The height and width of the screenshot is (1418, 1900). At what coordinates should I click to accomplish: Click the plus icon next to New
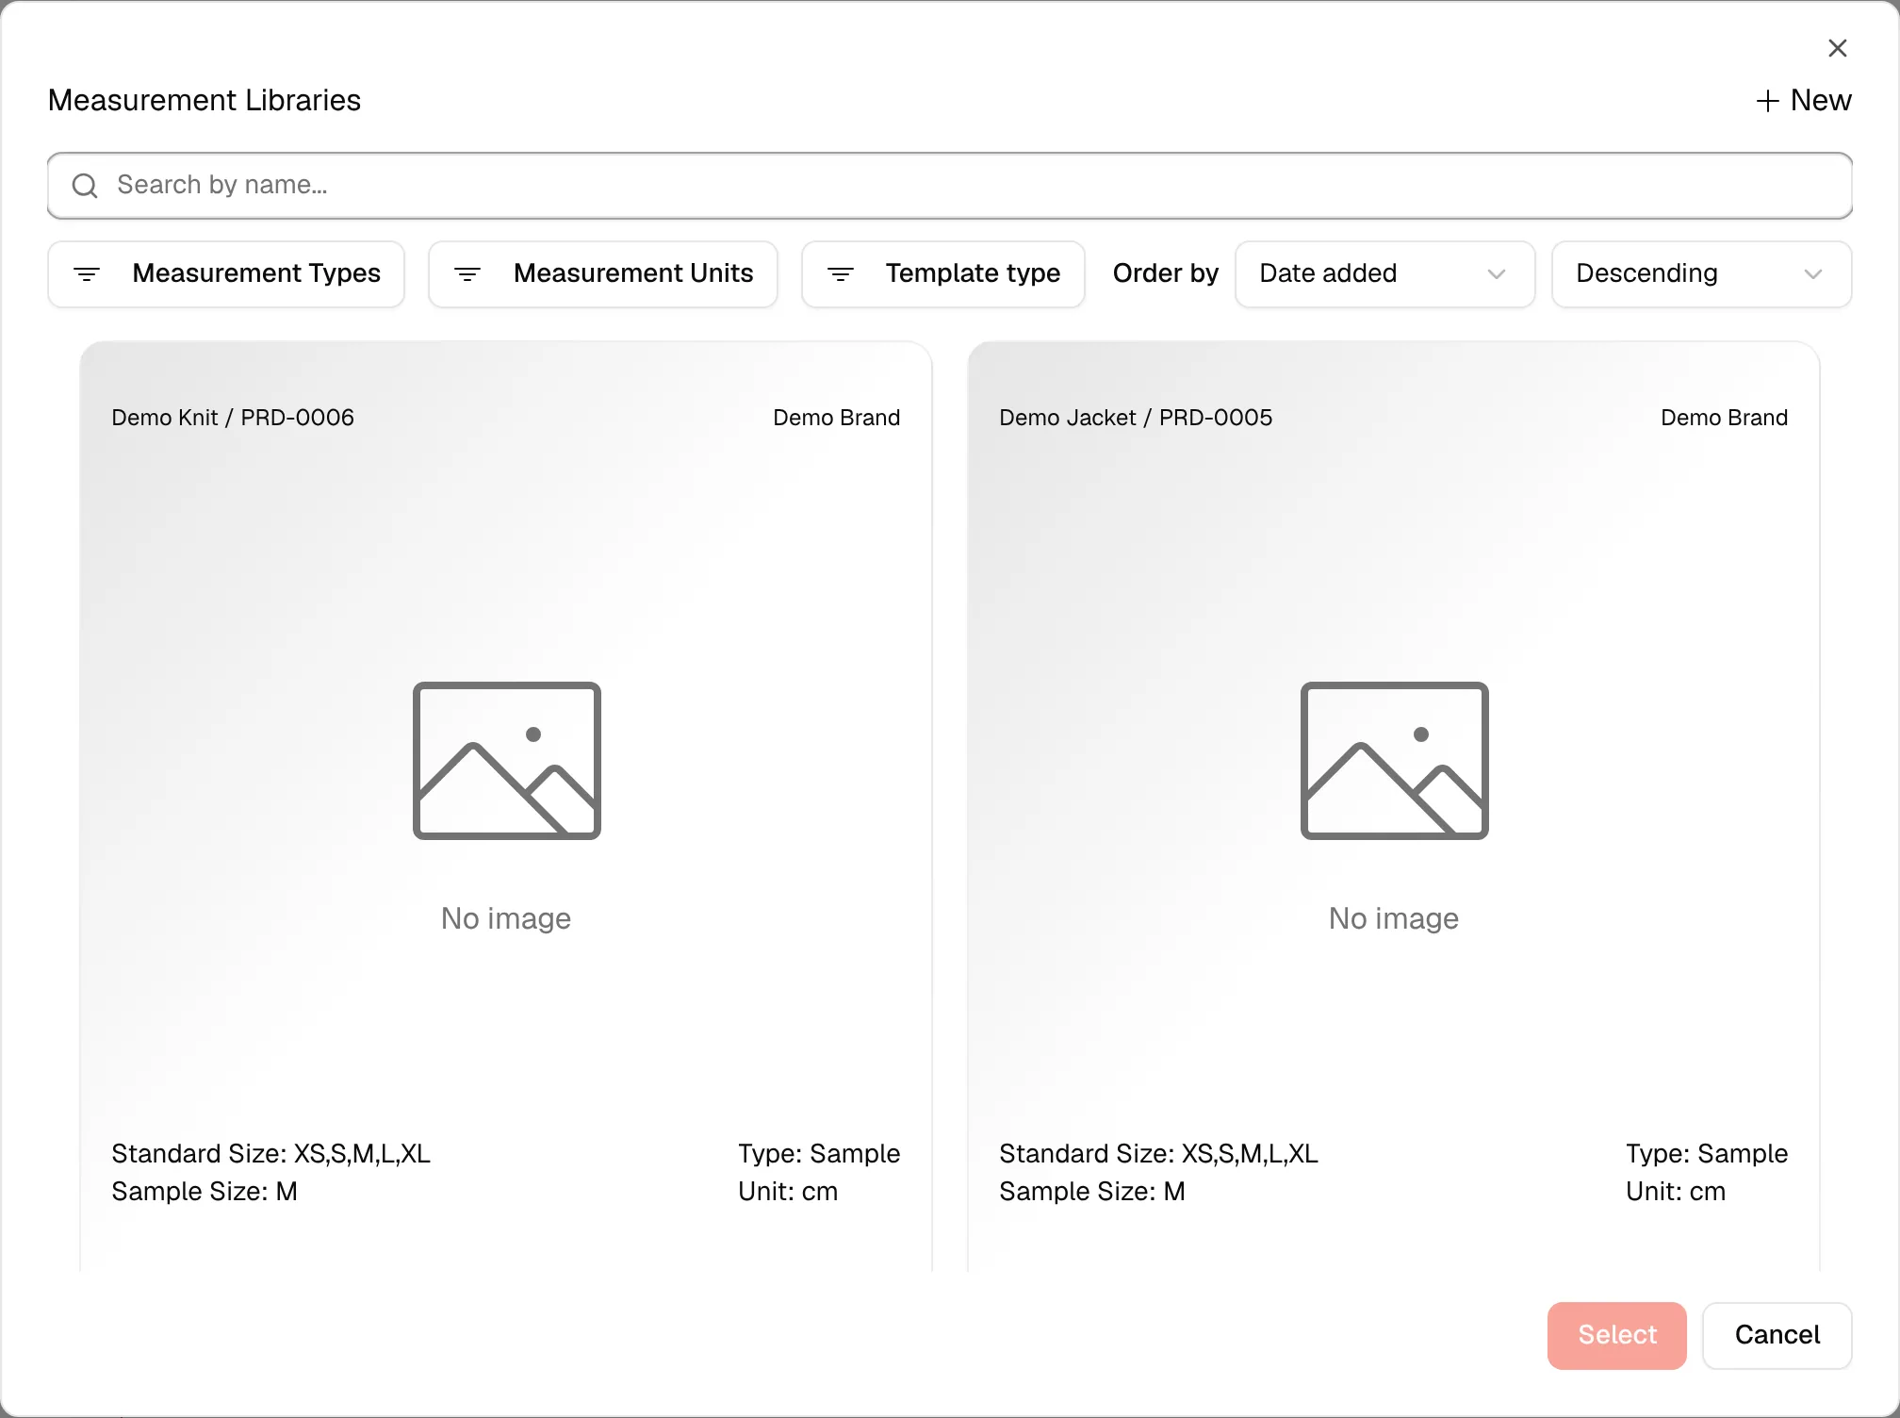pos(1768,101)
